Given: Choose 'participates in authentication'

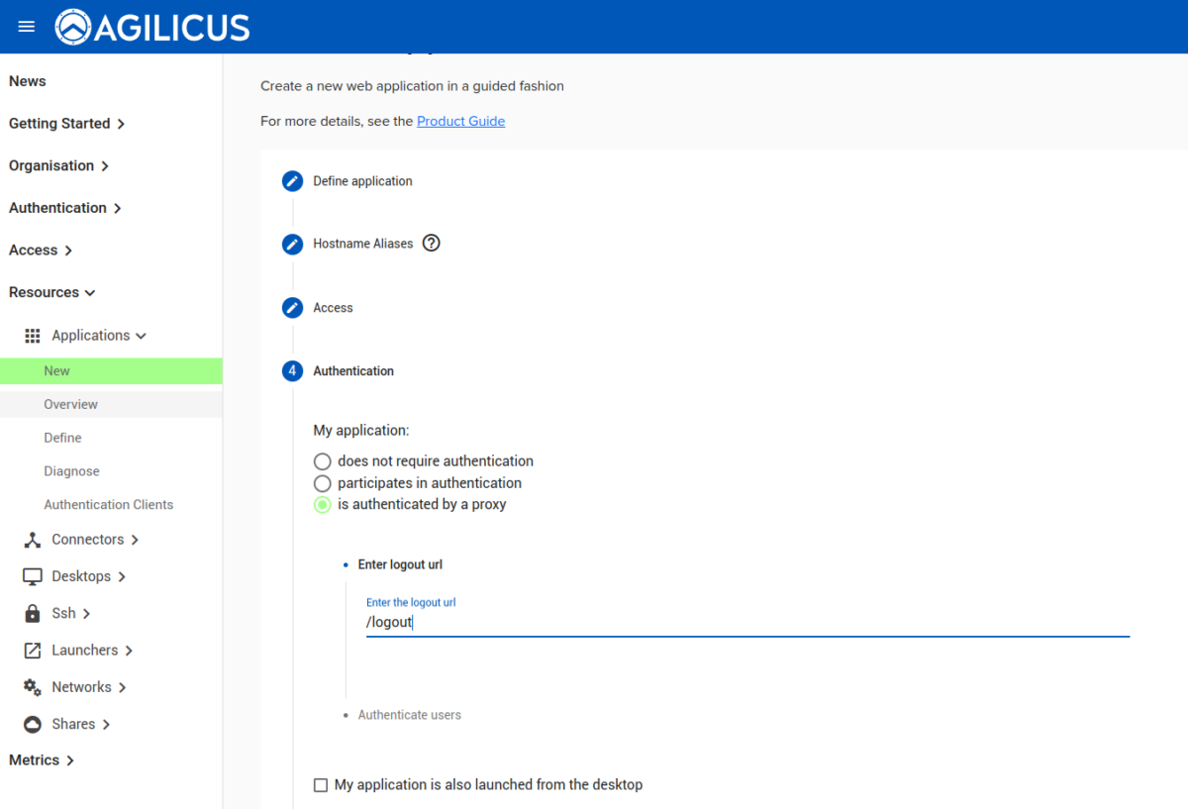Looking at the screenshot, I should pyautogui.click(x=322, y=482).
